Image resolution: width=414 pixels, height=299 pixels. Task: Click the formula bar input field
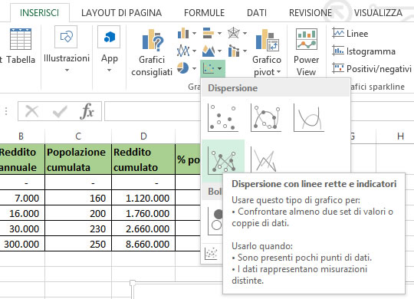[153, 111]
